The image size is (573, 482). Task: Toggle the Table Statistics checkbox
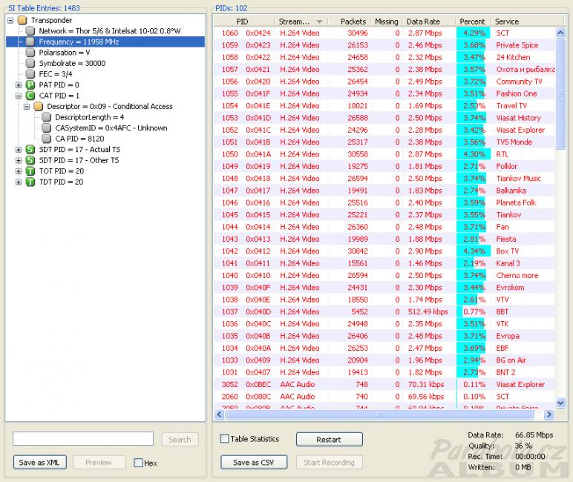click(225, 438)
